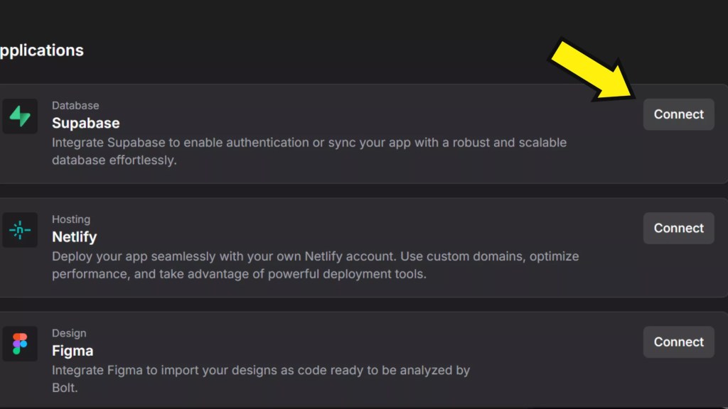Click the Supabase lightning bolt icon

[20, 116]
